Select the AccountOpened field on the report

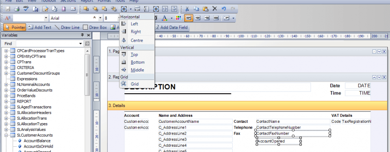pos(279,141)
